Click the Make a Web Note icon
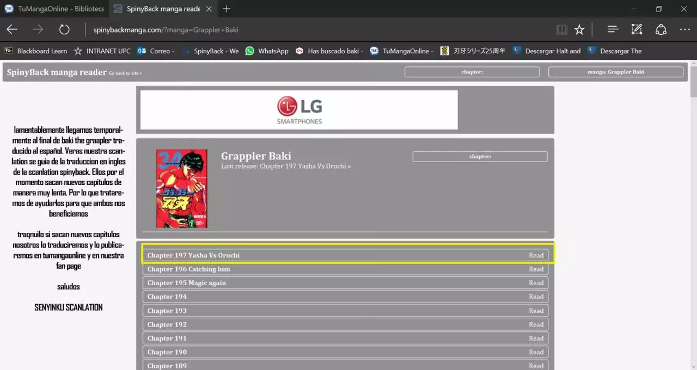The image size is (697, 370). (x=637, y=29)
